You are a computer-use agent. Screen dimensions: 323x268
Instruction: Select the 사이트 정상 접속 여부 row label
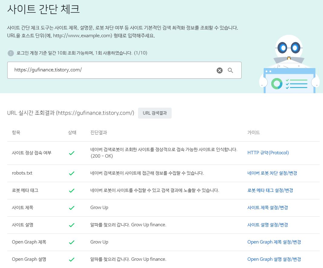coord(31,153)
